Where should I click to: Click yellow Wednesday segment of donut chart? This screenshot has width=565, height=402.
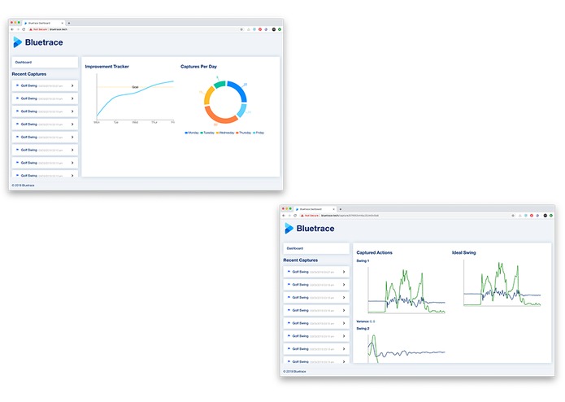point(209,95)
